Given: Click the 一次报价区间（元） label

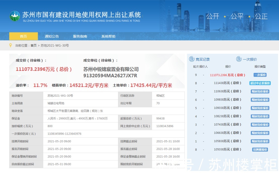Looking at the screenshot, I should click(x=24, y=134).
